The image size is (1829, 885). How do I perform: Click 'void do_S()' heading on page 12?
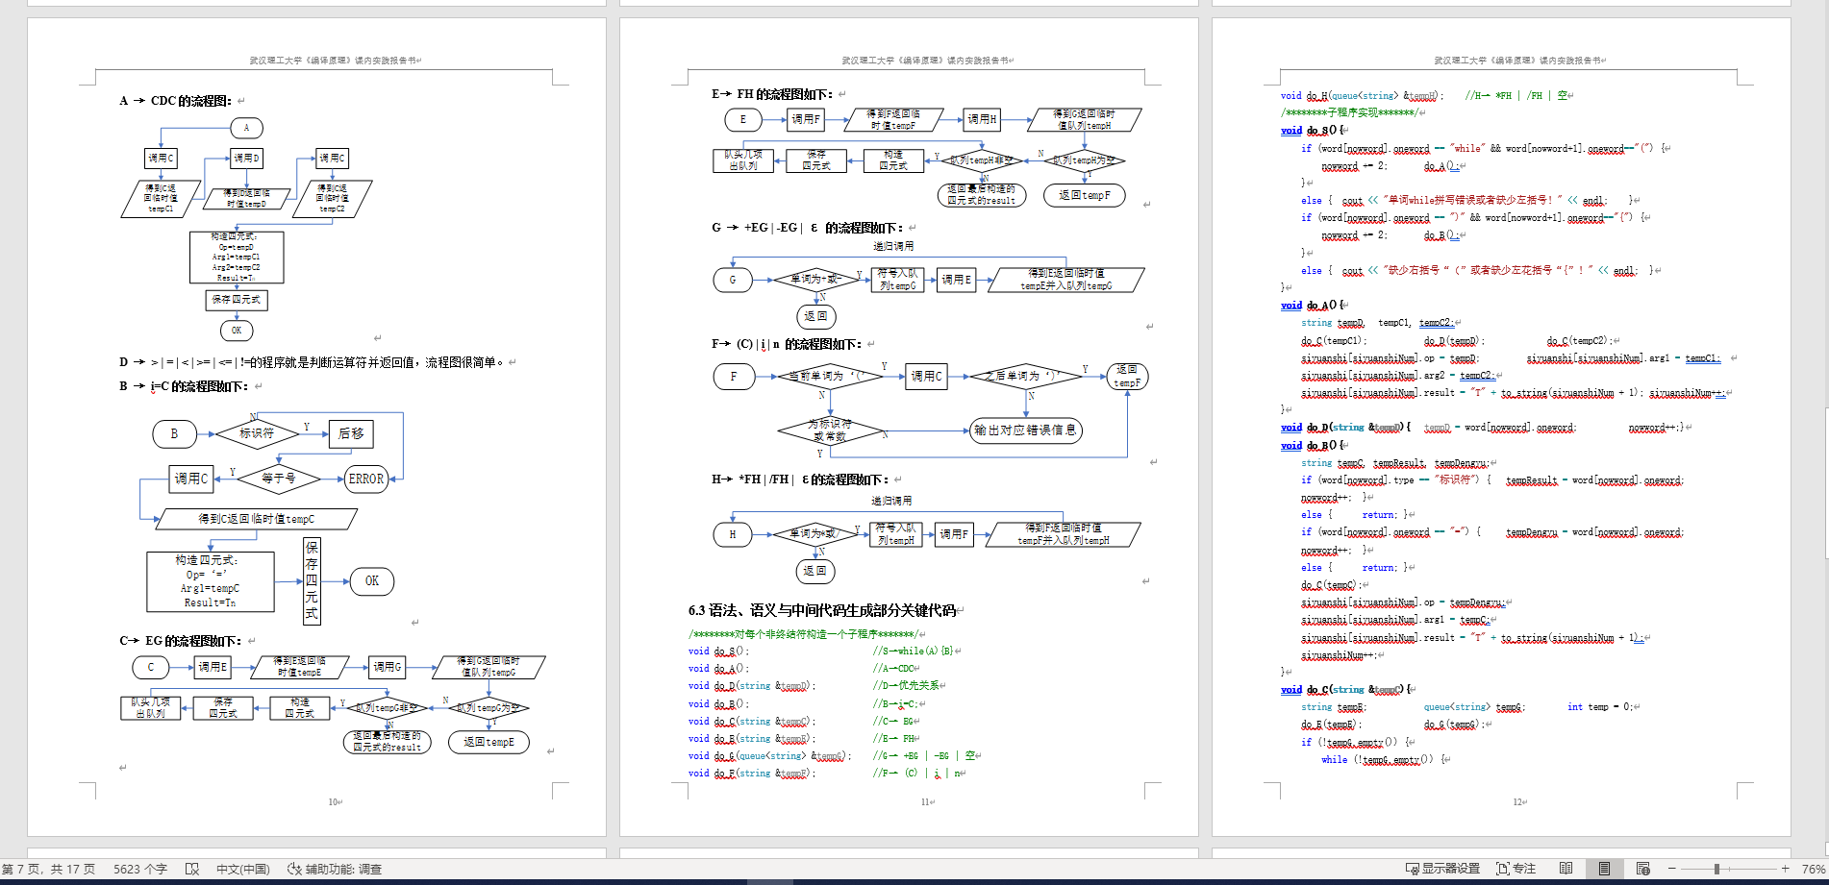click(1312, 130)
